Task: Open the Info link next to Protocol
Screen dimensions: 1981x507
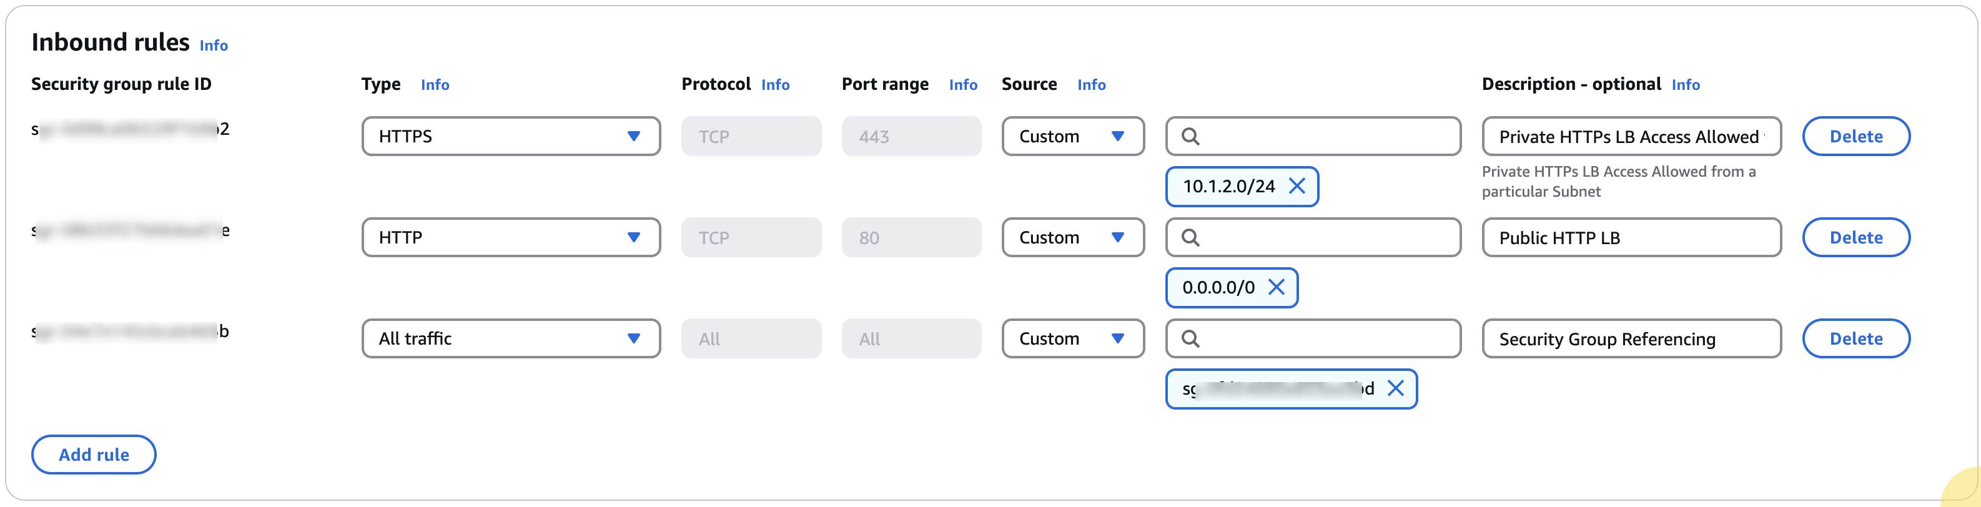Action: (x=775, y=85)
